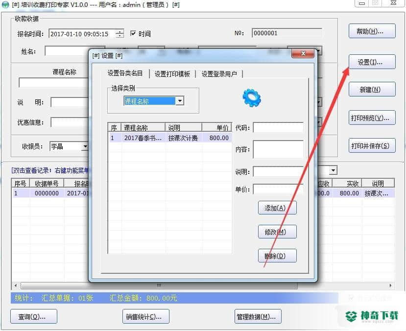Focus the 单价 input field

point(278,189)
